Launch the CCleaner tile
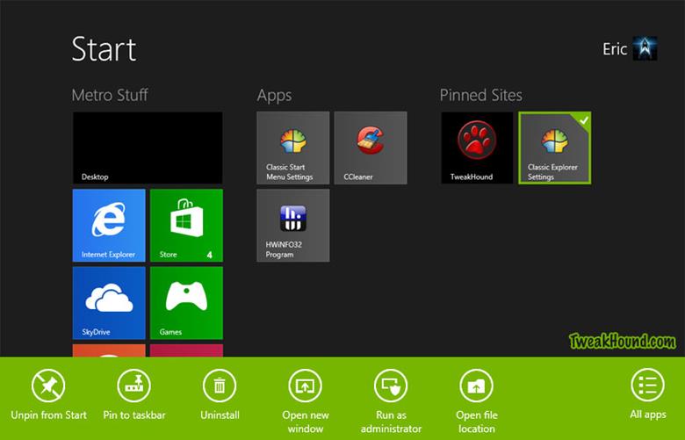Image resolution: width=685 pixels, height=440 pixels. 371,148
